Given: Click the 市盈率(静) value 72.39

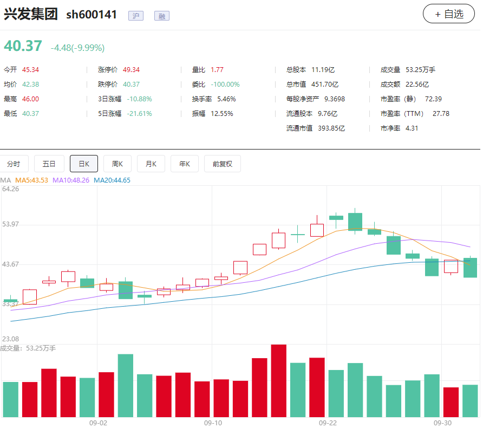Looking at the screenshot, I should coord(433,99).
